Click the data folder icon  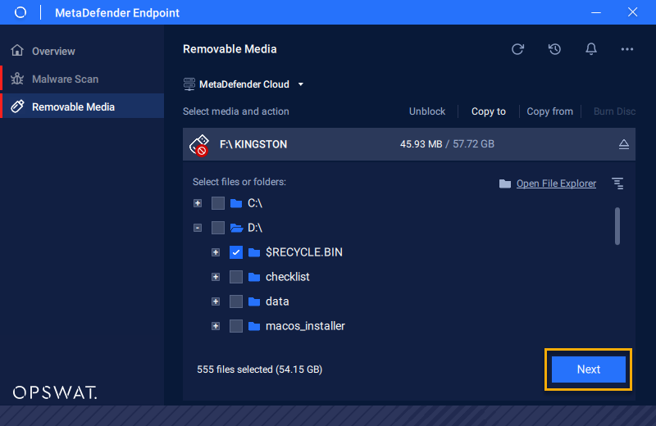point(254,301)
